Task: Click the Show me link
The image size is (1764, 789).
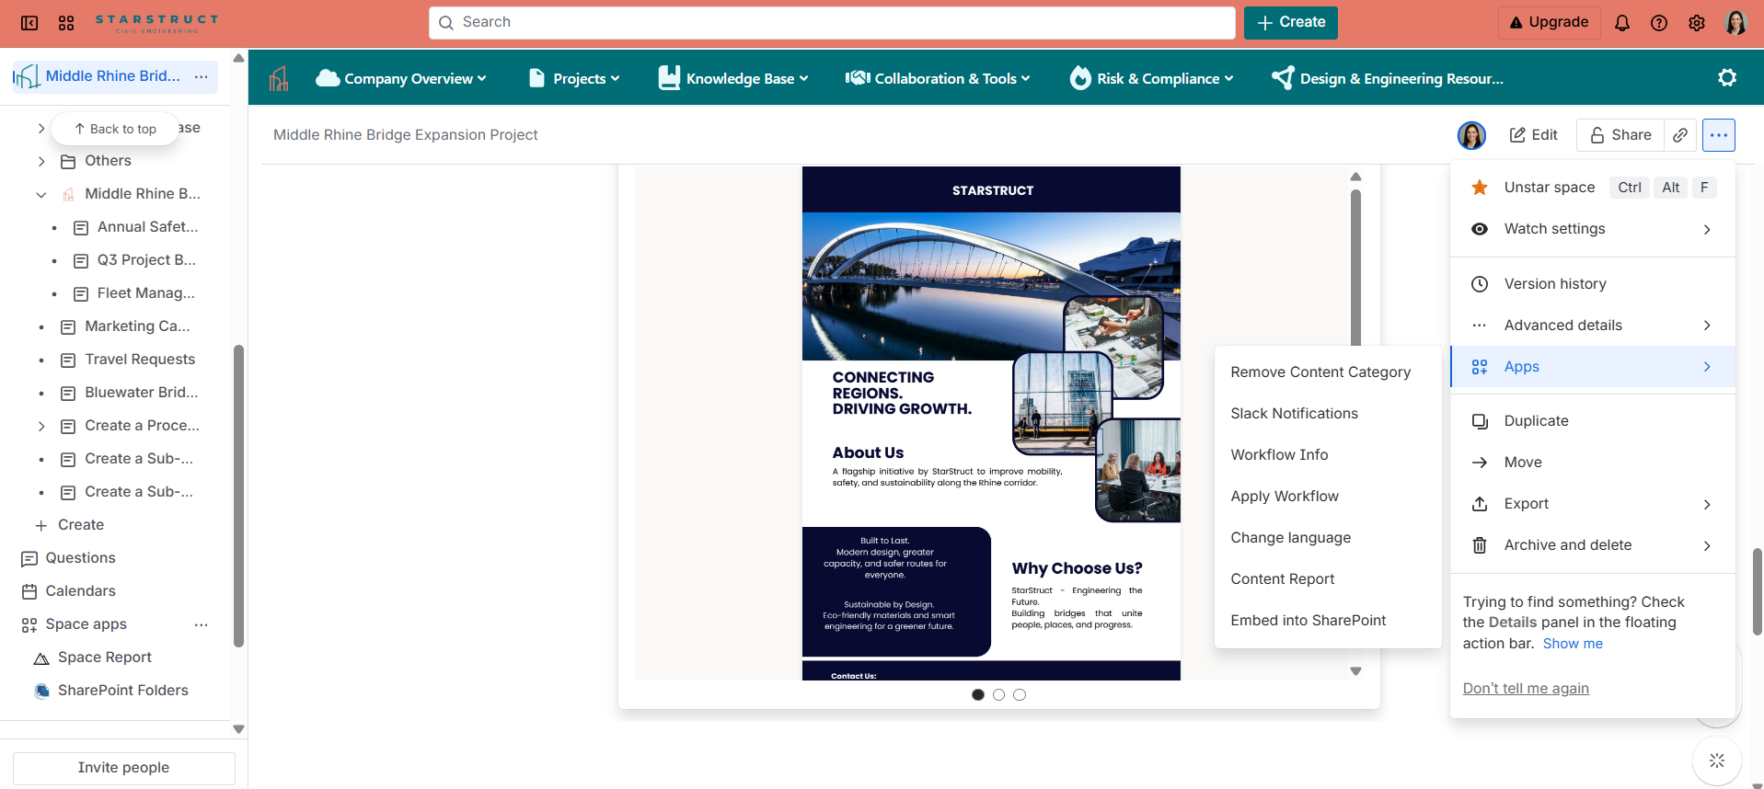Action: (1572, 644)
